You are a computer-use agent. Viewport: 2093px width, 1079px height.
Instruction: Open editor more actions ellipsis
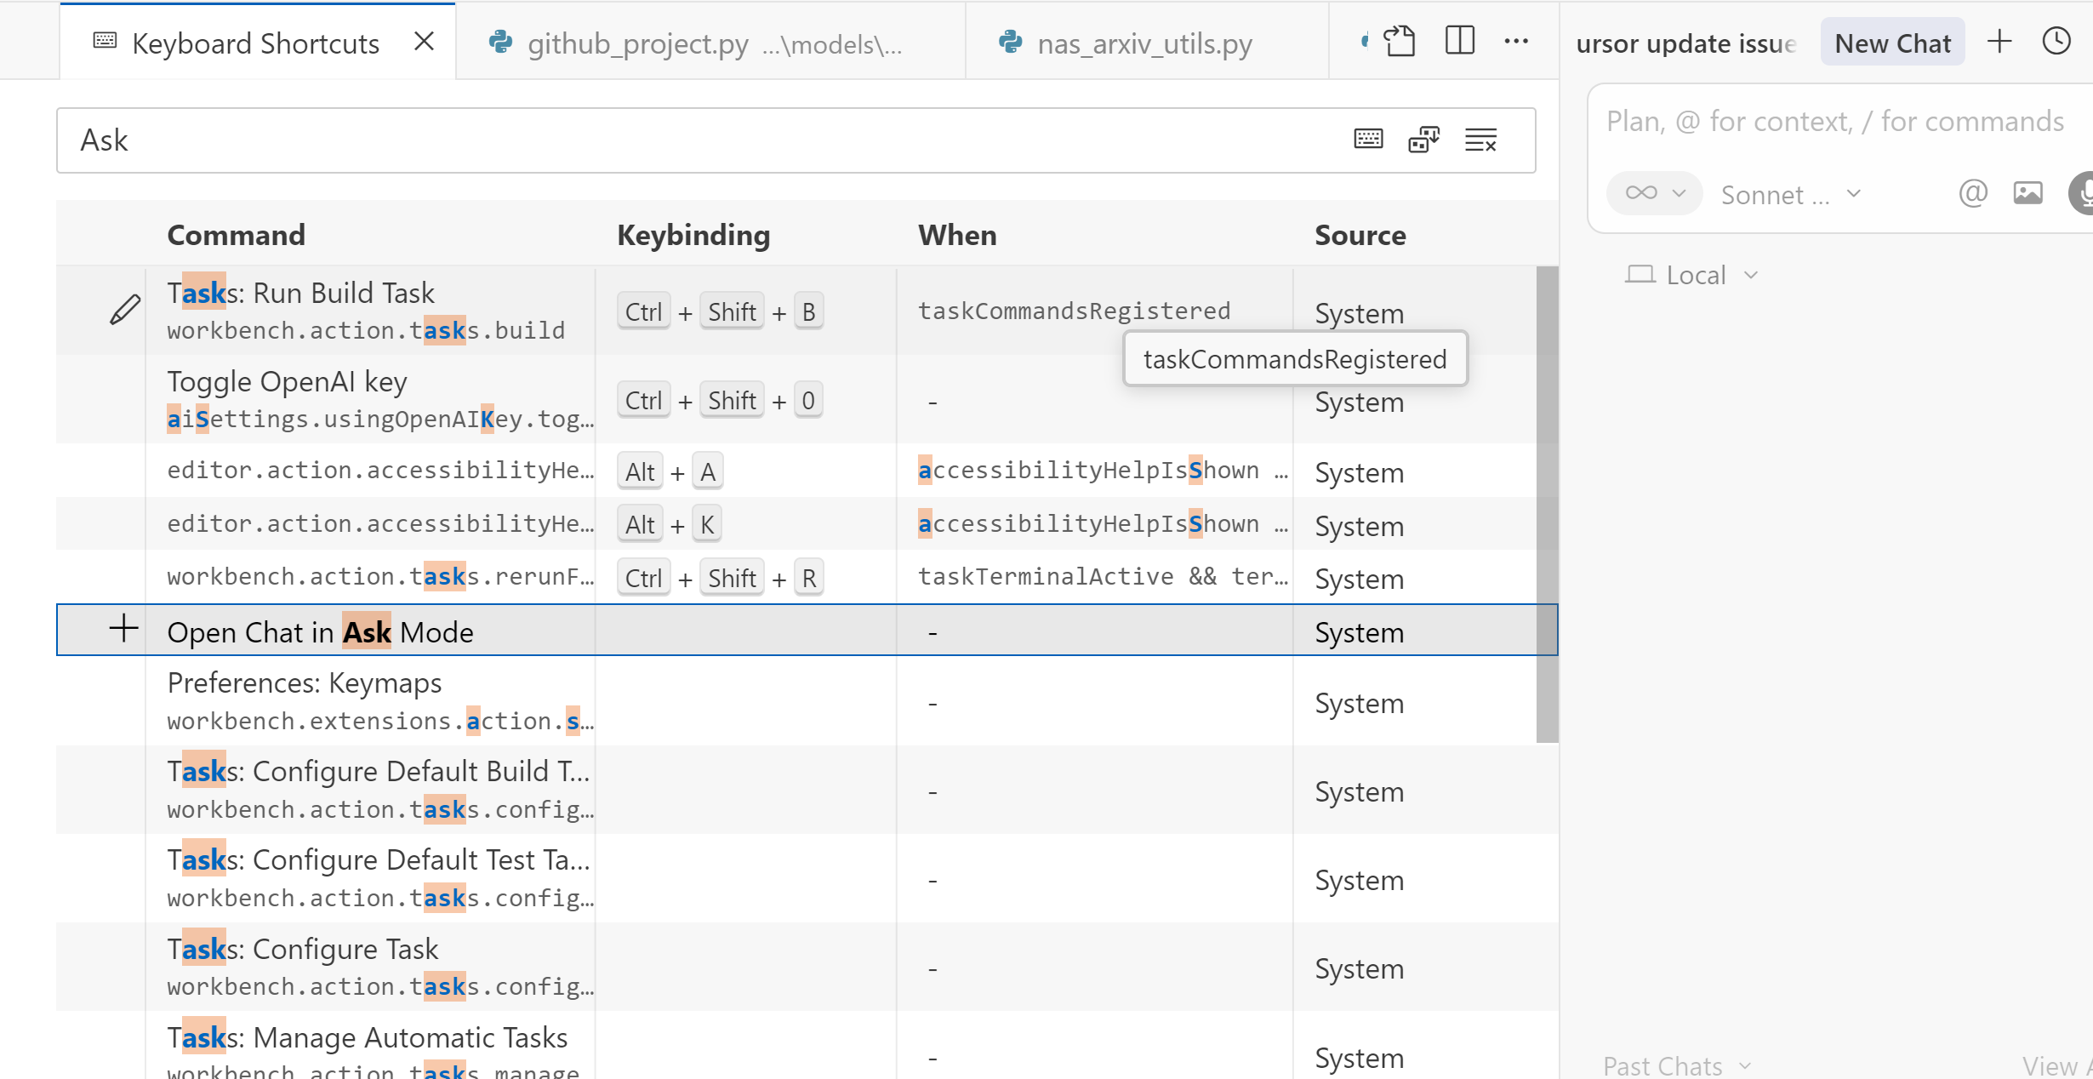tap(1516, 41)
